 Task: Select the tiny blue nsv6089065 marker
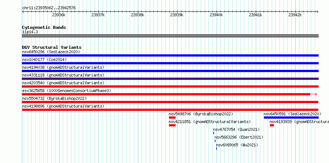click(217, 149)
